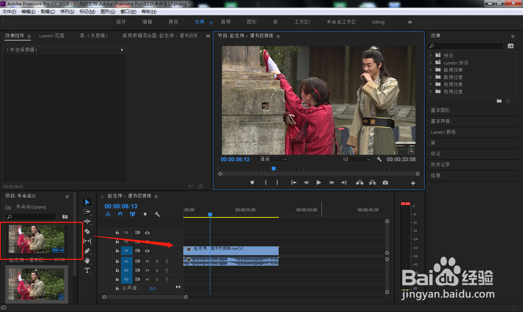
Task: Select the Hand tool
Action: point(87,261)
